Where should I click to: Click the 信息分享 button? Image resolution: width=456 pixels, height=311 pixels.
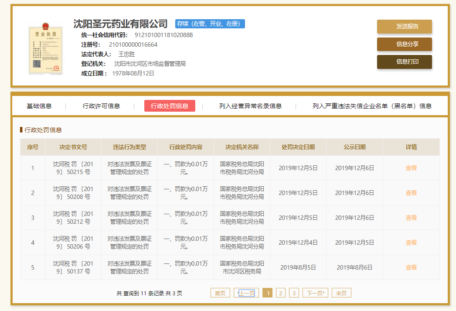point(404,44)
